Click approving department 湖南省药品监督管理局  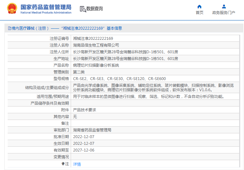click(92, 130)
